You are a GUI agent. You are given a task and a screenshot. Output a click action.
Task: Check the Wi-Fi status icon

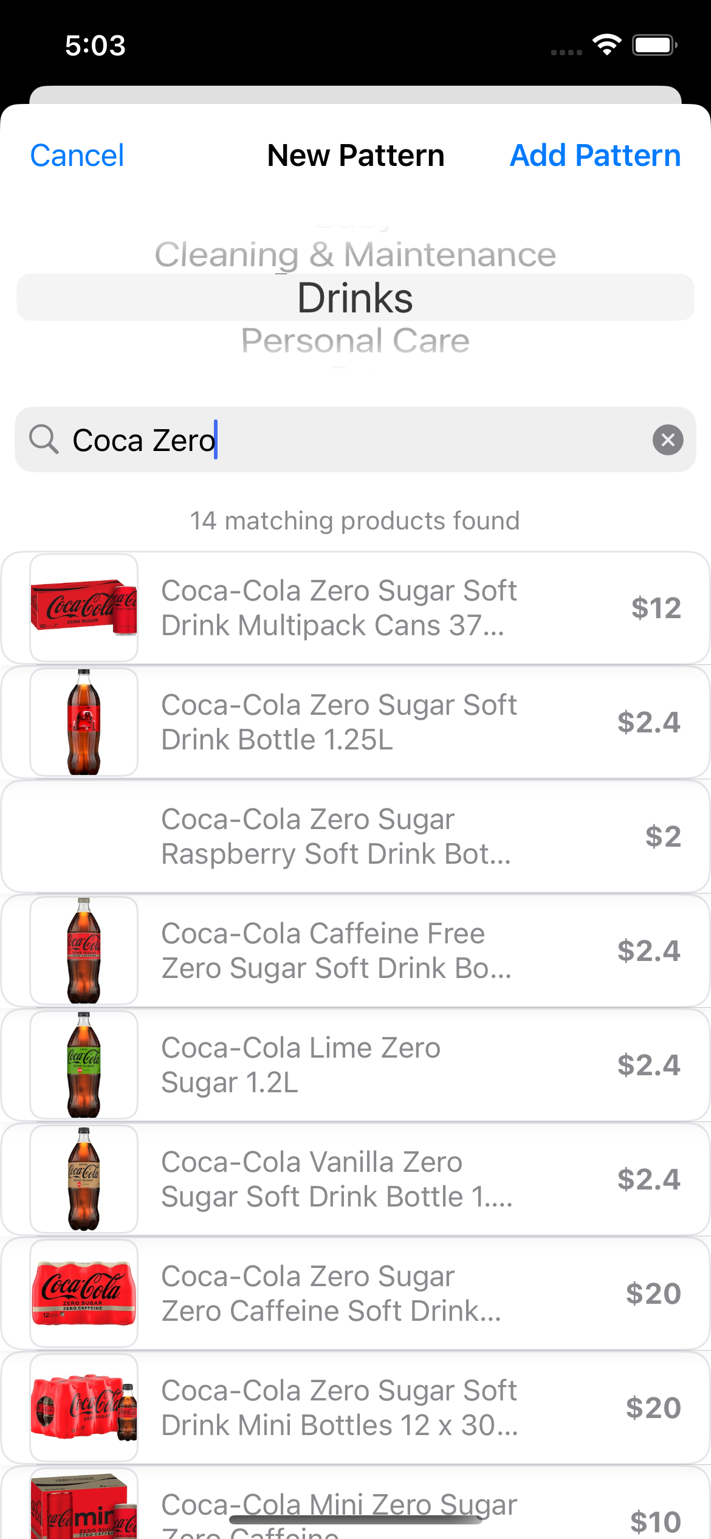click(606, 45)
